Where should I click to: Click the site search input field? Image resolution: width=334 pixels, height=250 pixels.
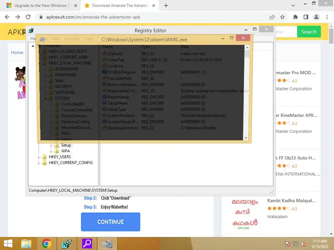click(x=286, y=32)
